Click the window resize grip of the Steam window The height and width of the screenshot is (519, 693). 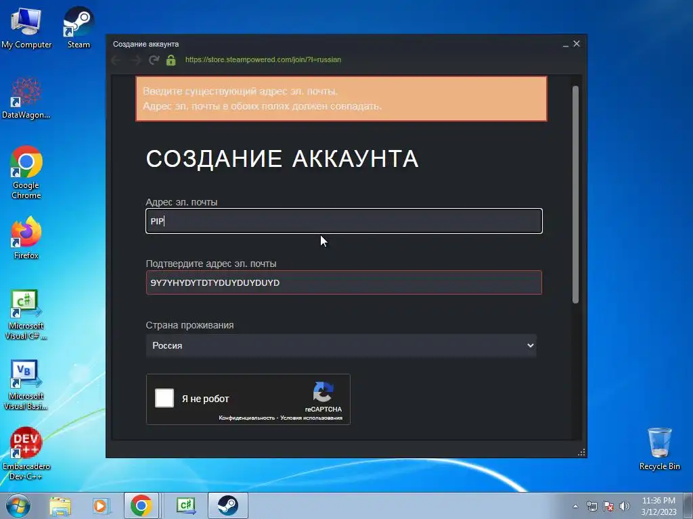tap(581, 452)
